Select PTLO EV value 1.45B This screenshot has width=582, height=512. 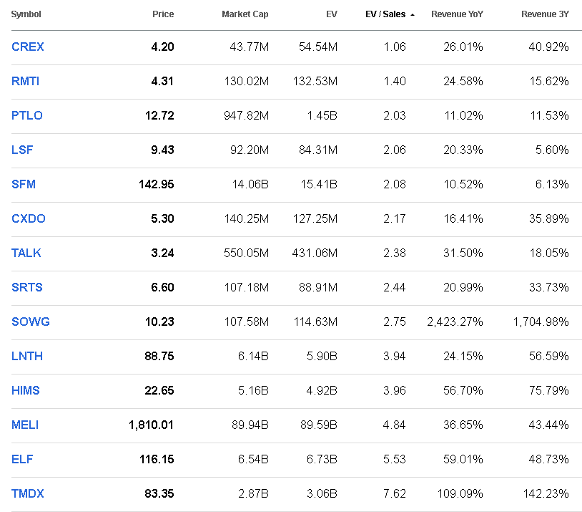(x=322, y=115)
